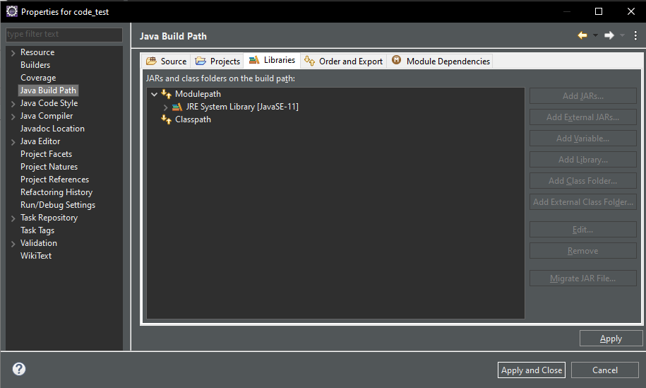Click Add JARs... button
The image size is (646, 388).
tap(583, 95)
